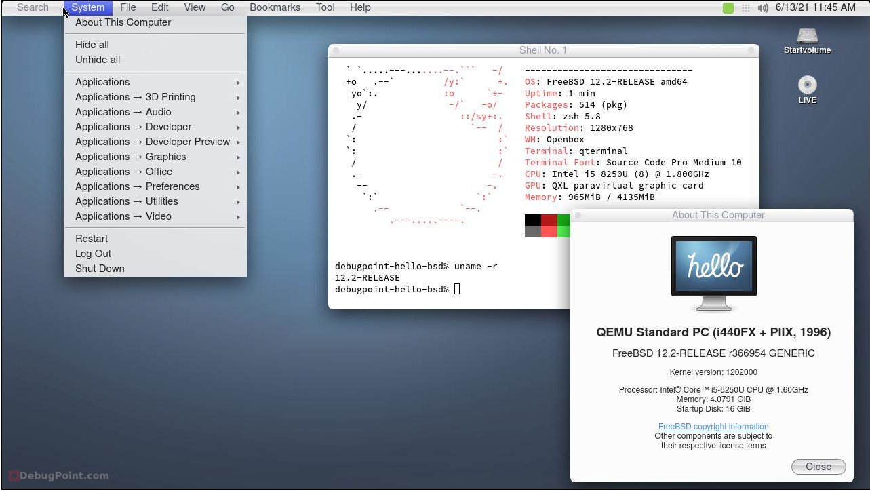870x491 pixels.
Task: Click the 'Kernel version: 1202000' text
Action: pyautogui.click(x=713, y=372)
